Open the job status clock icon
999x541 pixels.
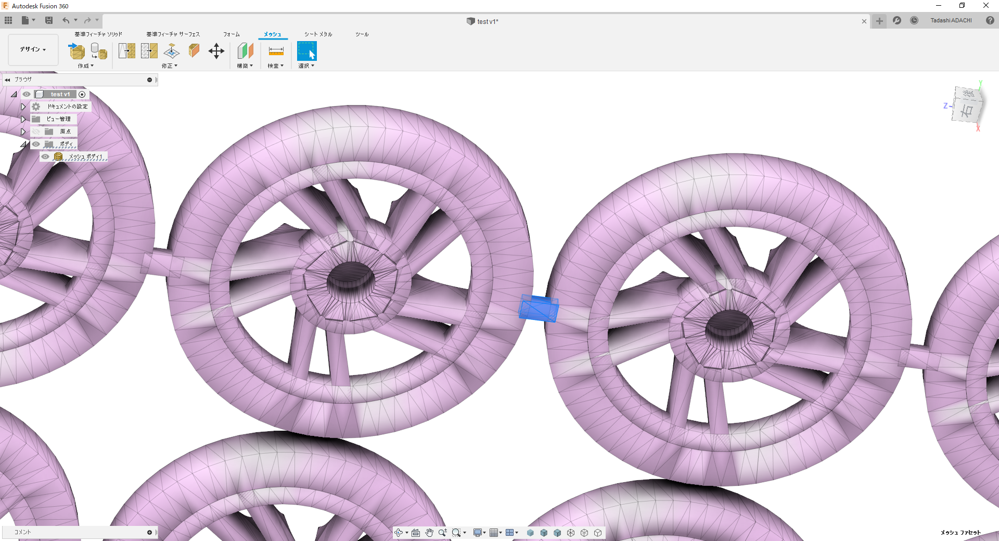(914, 20)
